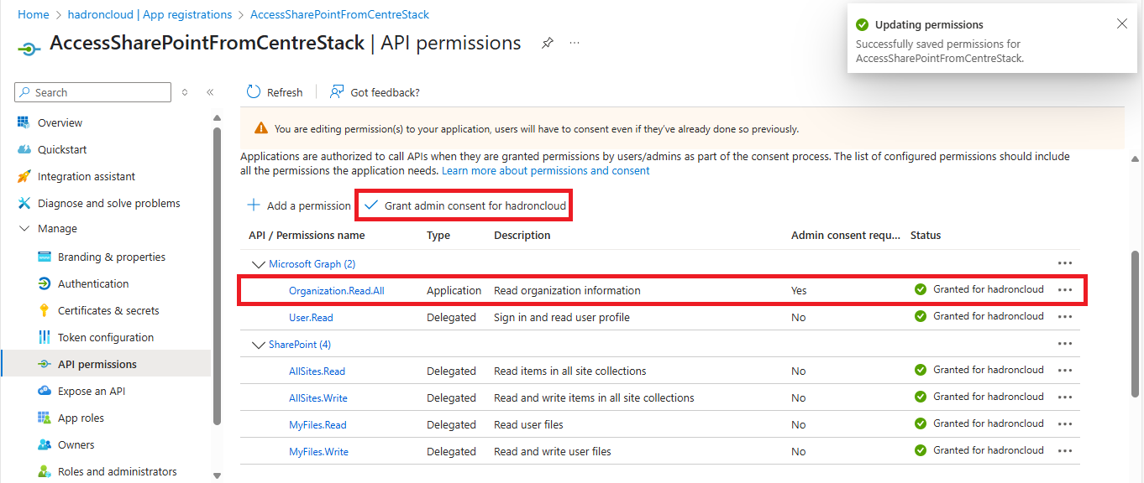Collapse the Manage section in the sidebar

24,228
